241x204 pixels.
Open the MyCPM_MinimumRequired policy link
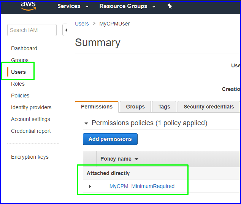click(142, 186)
